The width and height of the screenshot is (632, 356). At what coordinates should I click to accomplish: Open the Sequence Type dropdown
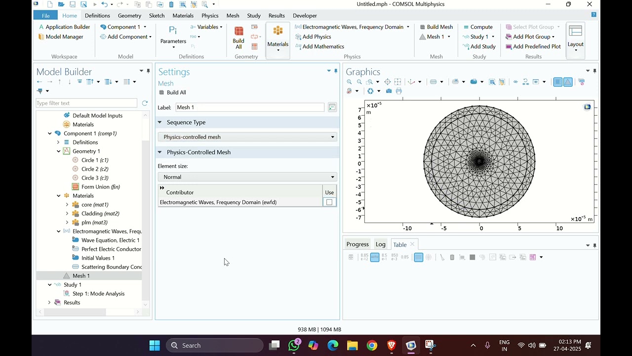click(247, 137)
